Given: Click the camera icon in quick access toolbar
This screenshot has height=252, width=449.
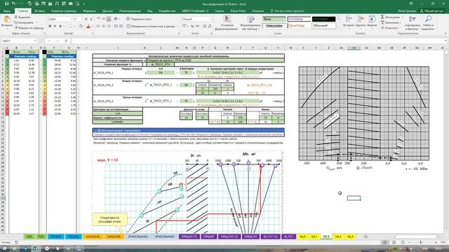Looking at the screenshot, I should [70, 3].
